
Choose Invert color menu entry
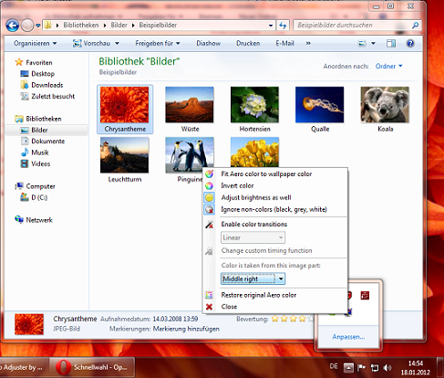pos(237,185)
